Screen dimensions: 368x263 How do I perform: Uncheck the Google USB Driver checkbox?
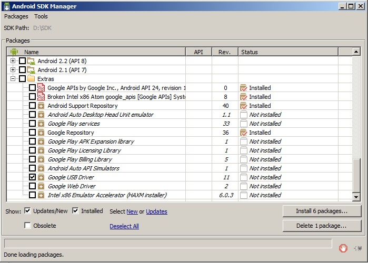point(33,177)
